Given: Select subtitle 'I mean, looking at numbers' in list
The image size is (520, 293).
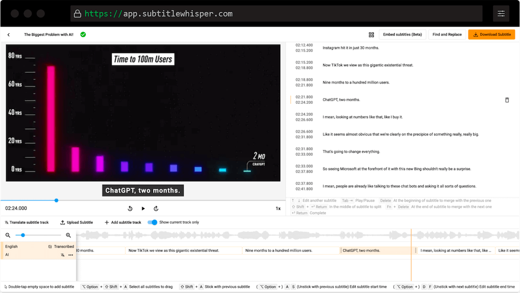Looking at the screenshot, I should pyautogui.click(x=362, y=117).
